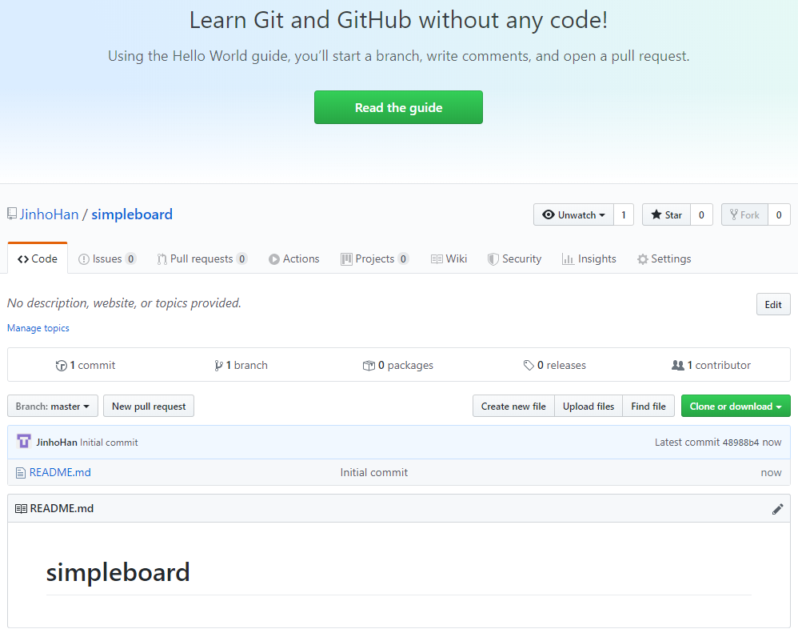798x633 pixels.
Task: Open the Unwatch dropdown
Action: click(573, 215)
